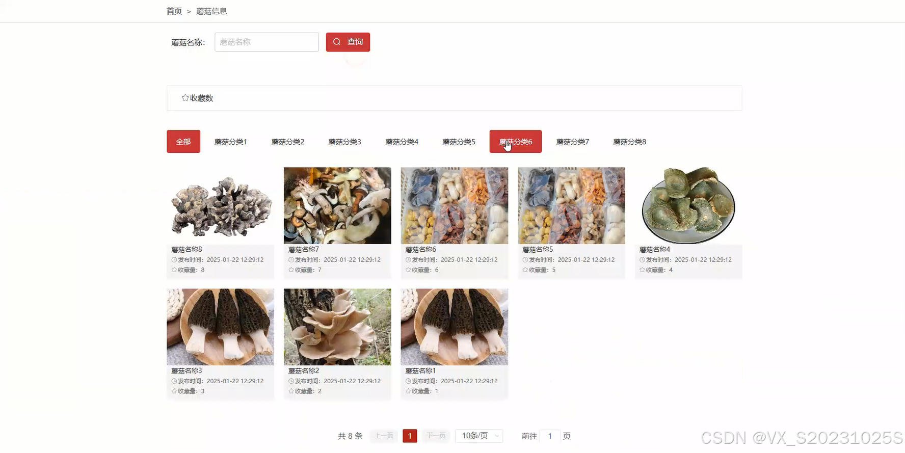Image resolution: width=905 pixels, height=453 pixels.
Task: Click the star icon of 蘑菇名称8 收藏量
Action: pos(174,270)
